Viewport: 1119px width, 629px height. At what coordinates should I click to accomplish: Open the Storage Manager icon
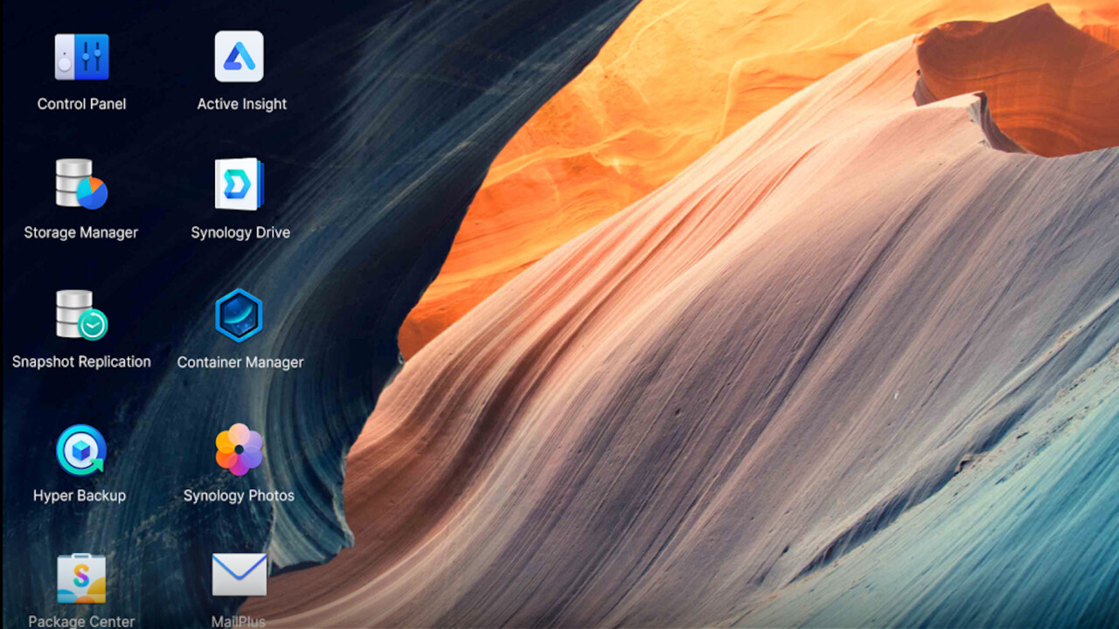coord(81,184)
